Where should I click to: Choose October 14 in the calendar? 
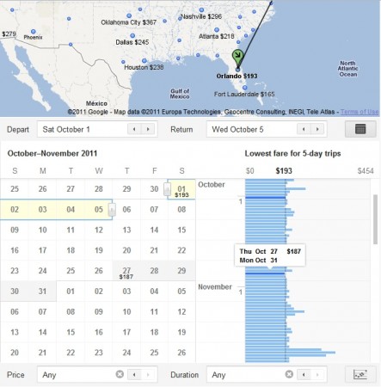coord(154,230)
